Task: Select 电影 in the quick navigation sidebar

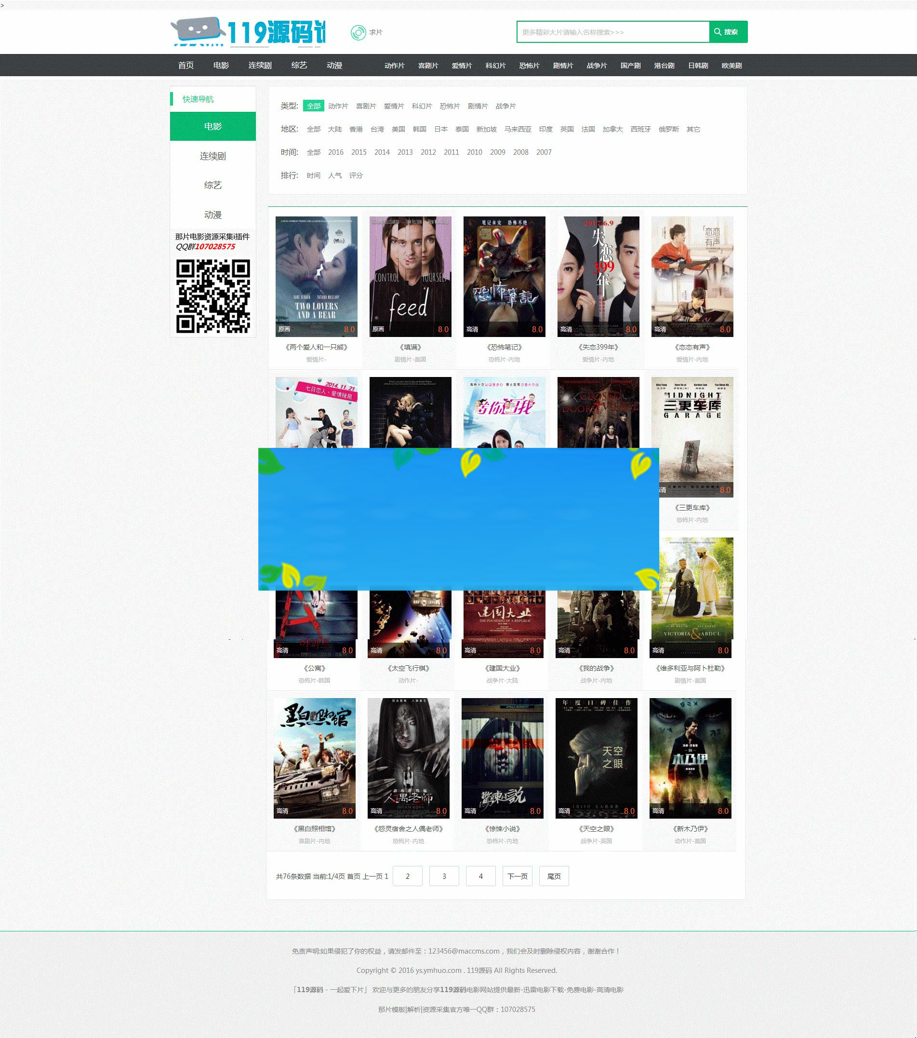Action: pyautogui.click(x=213, y=126)
